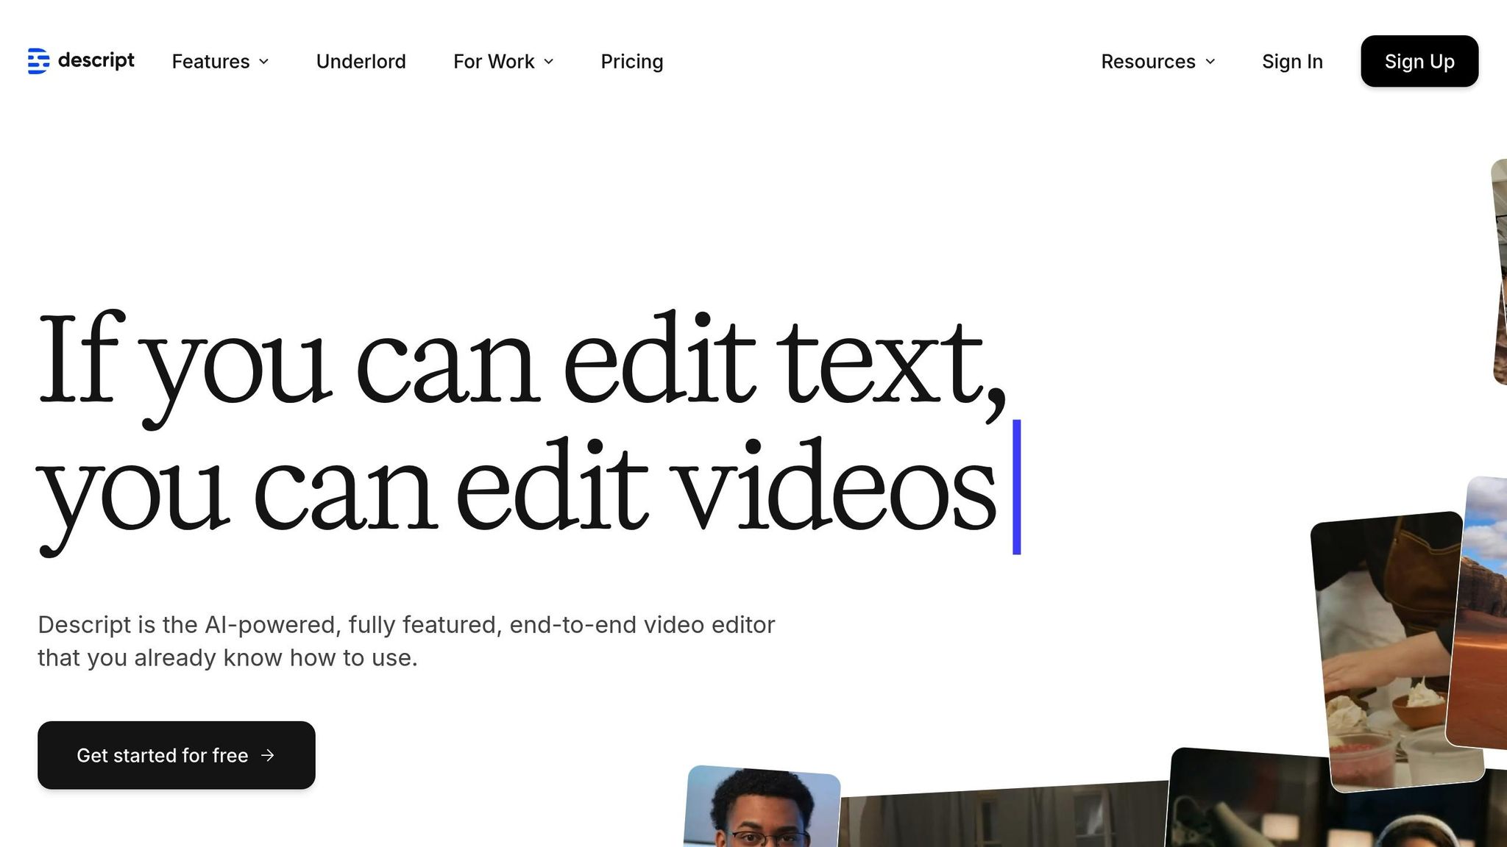This screenshot has width=1507, height=847.
Task: Click the man with glasses video thumbnail
Action: (x=762, y=809)
